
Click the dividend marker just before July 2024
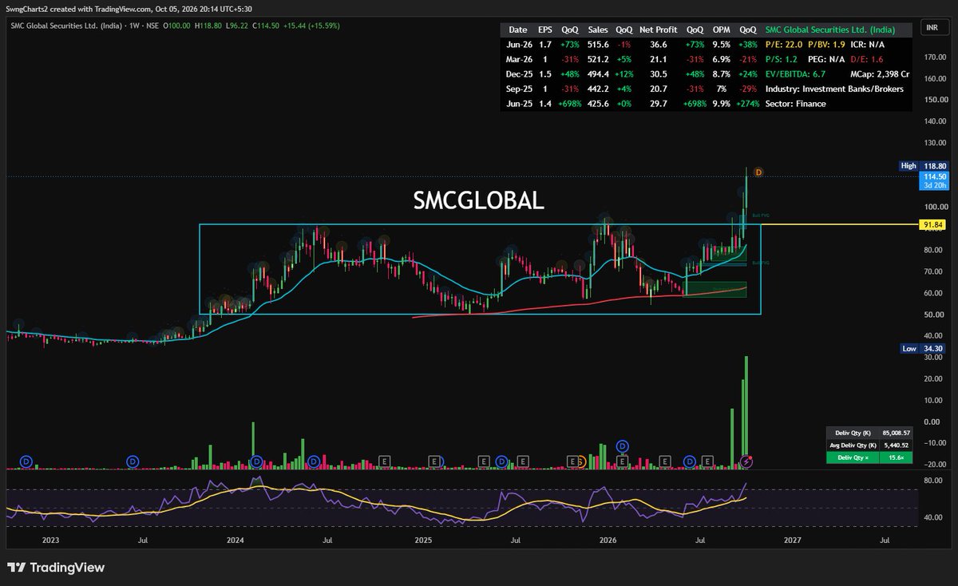(x=314, y=461)
